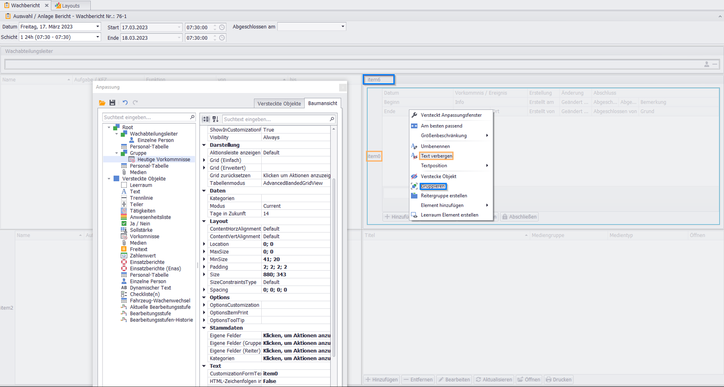Switch property grid to categorized view

(206, 119)
